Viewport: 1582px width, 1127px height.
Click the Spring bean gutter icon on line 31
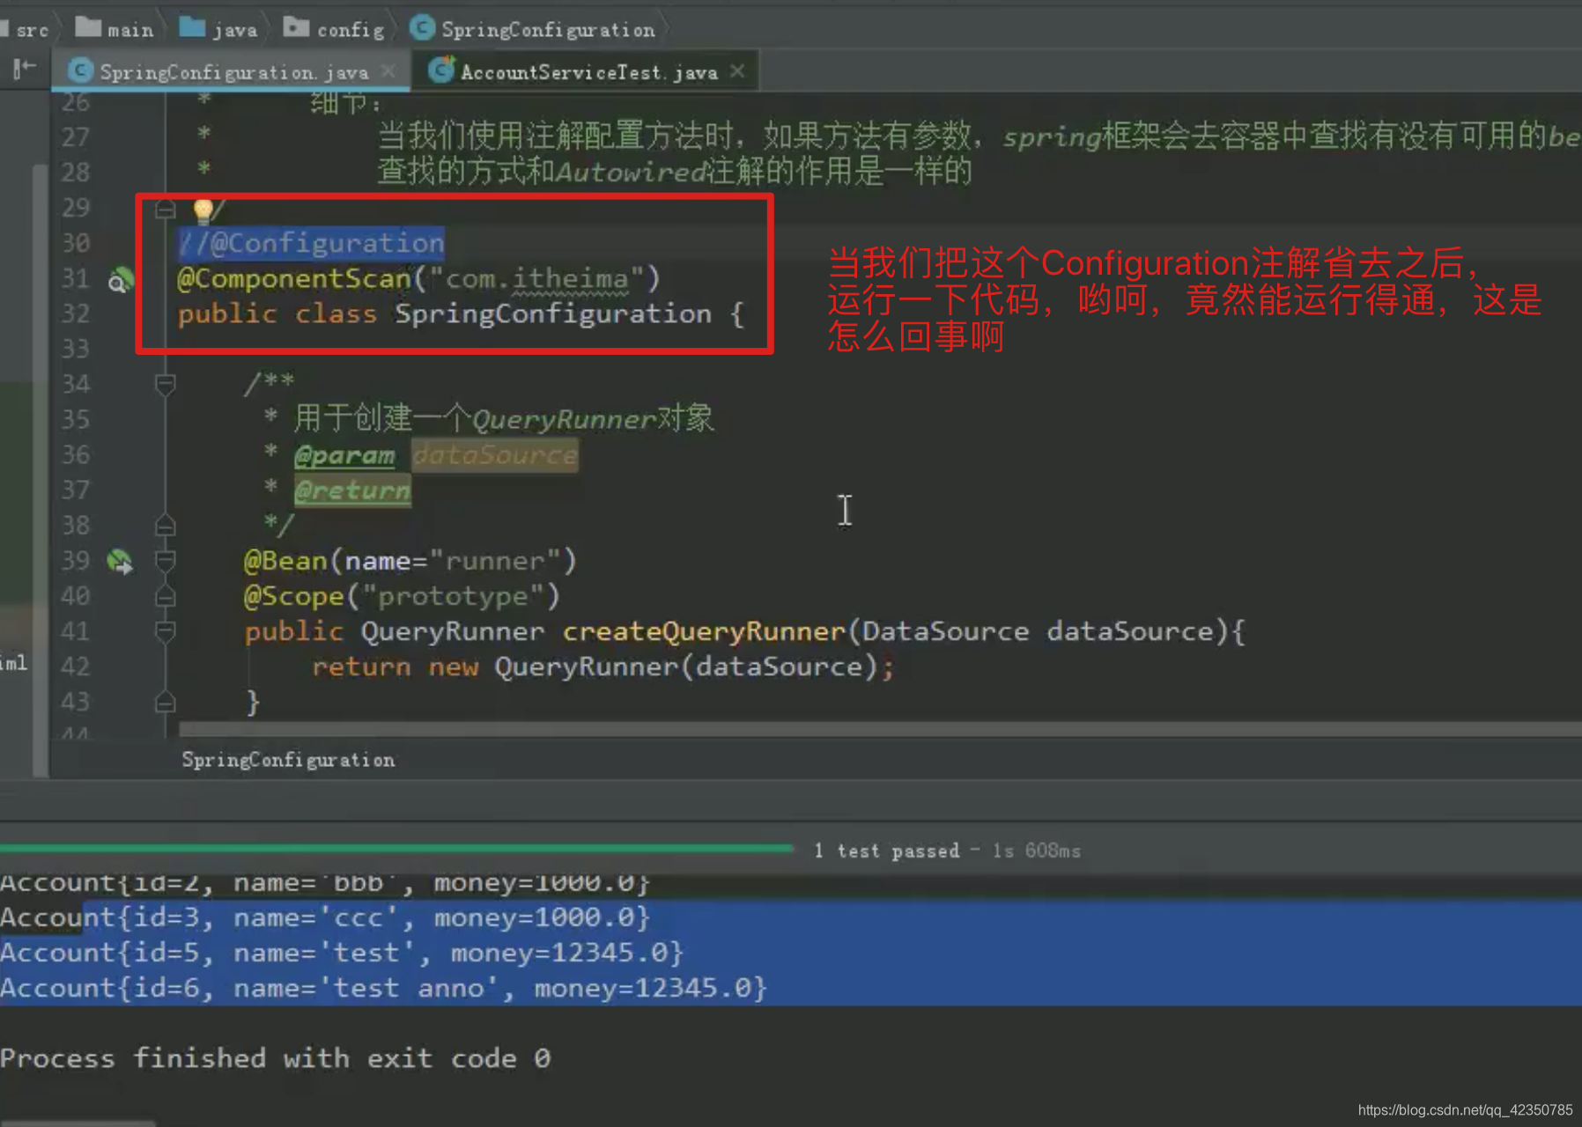point(120,279)
